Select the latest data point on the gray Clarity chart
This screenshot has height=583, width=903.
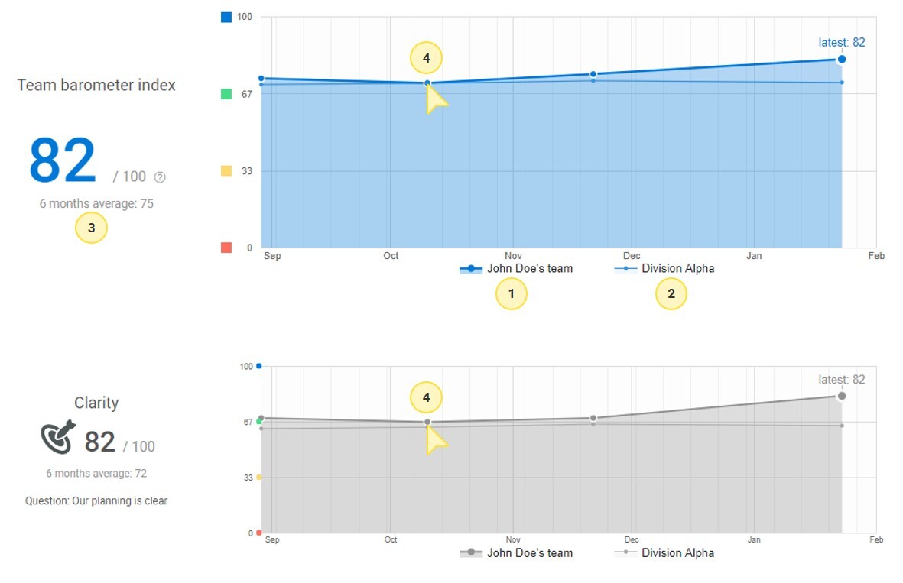pos(842,396)
